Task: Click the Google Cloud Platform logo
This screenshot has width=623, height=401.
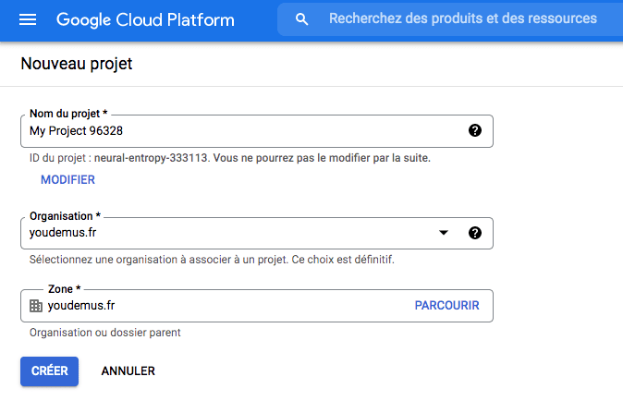Action: point(145,19)
